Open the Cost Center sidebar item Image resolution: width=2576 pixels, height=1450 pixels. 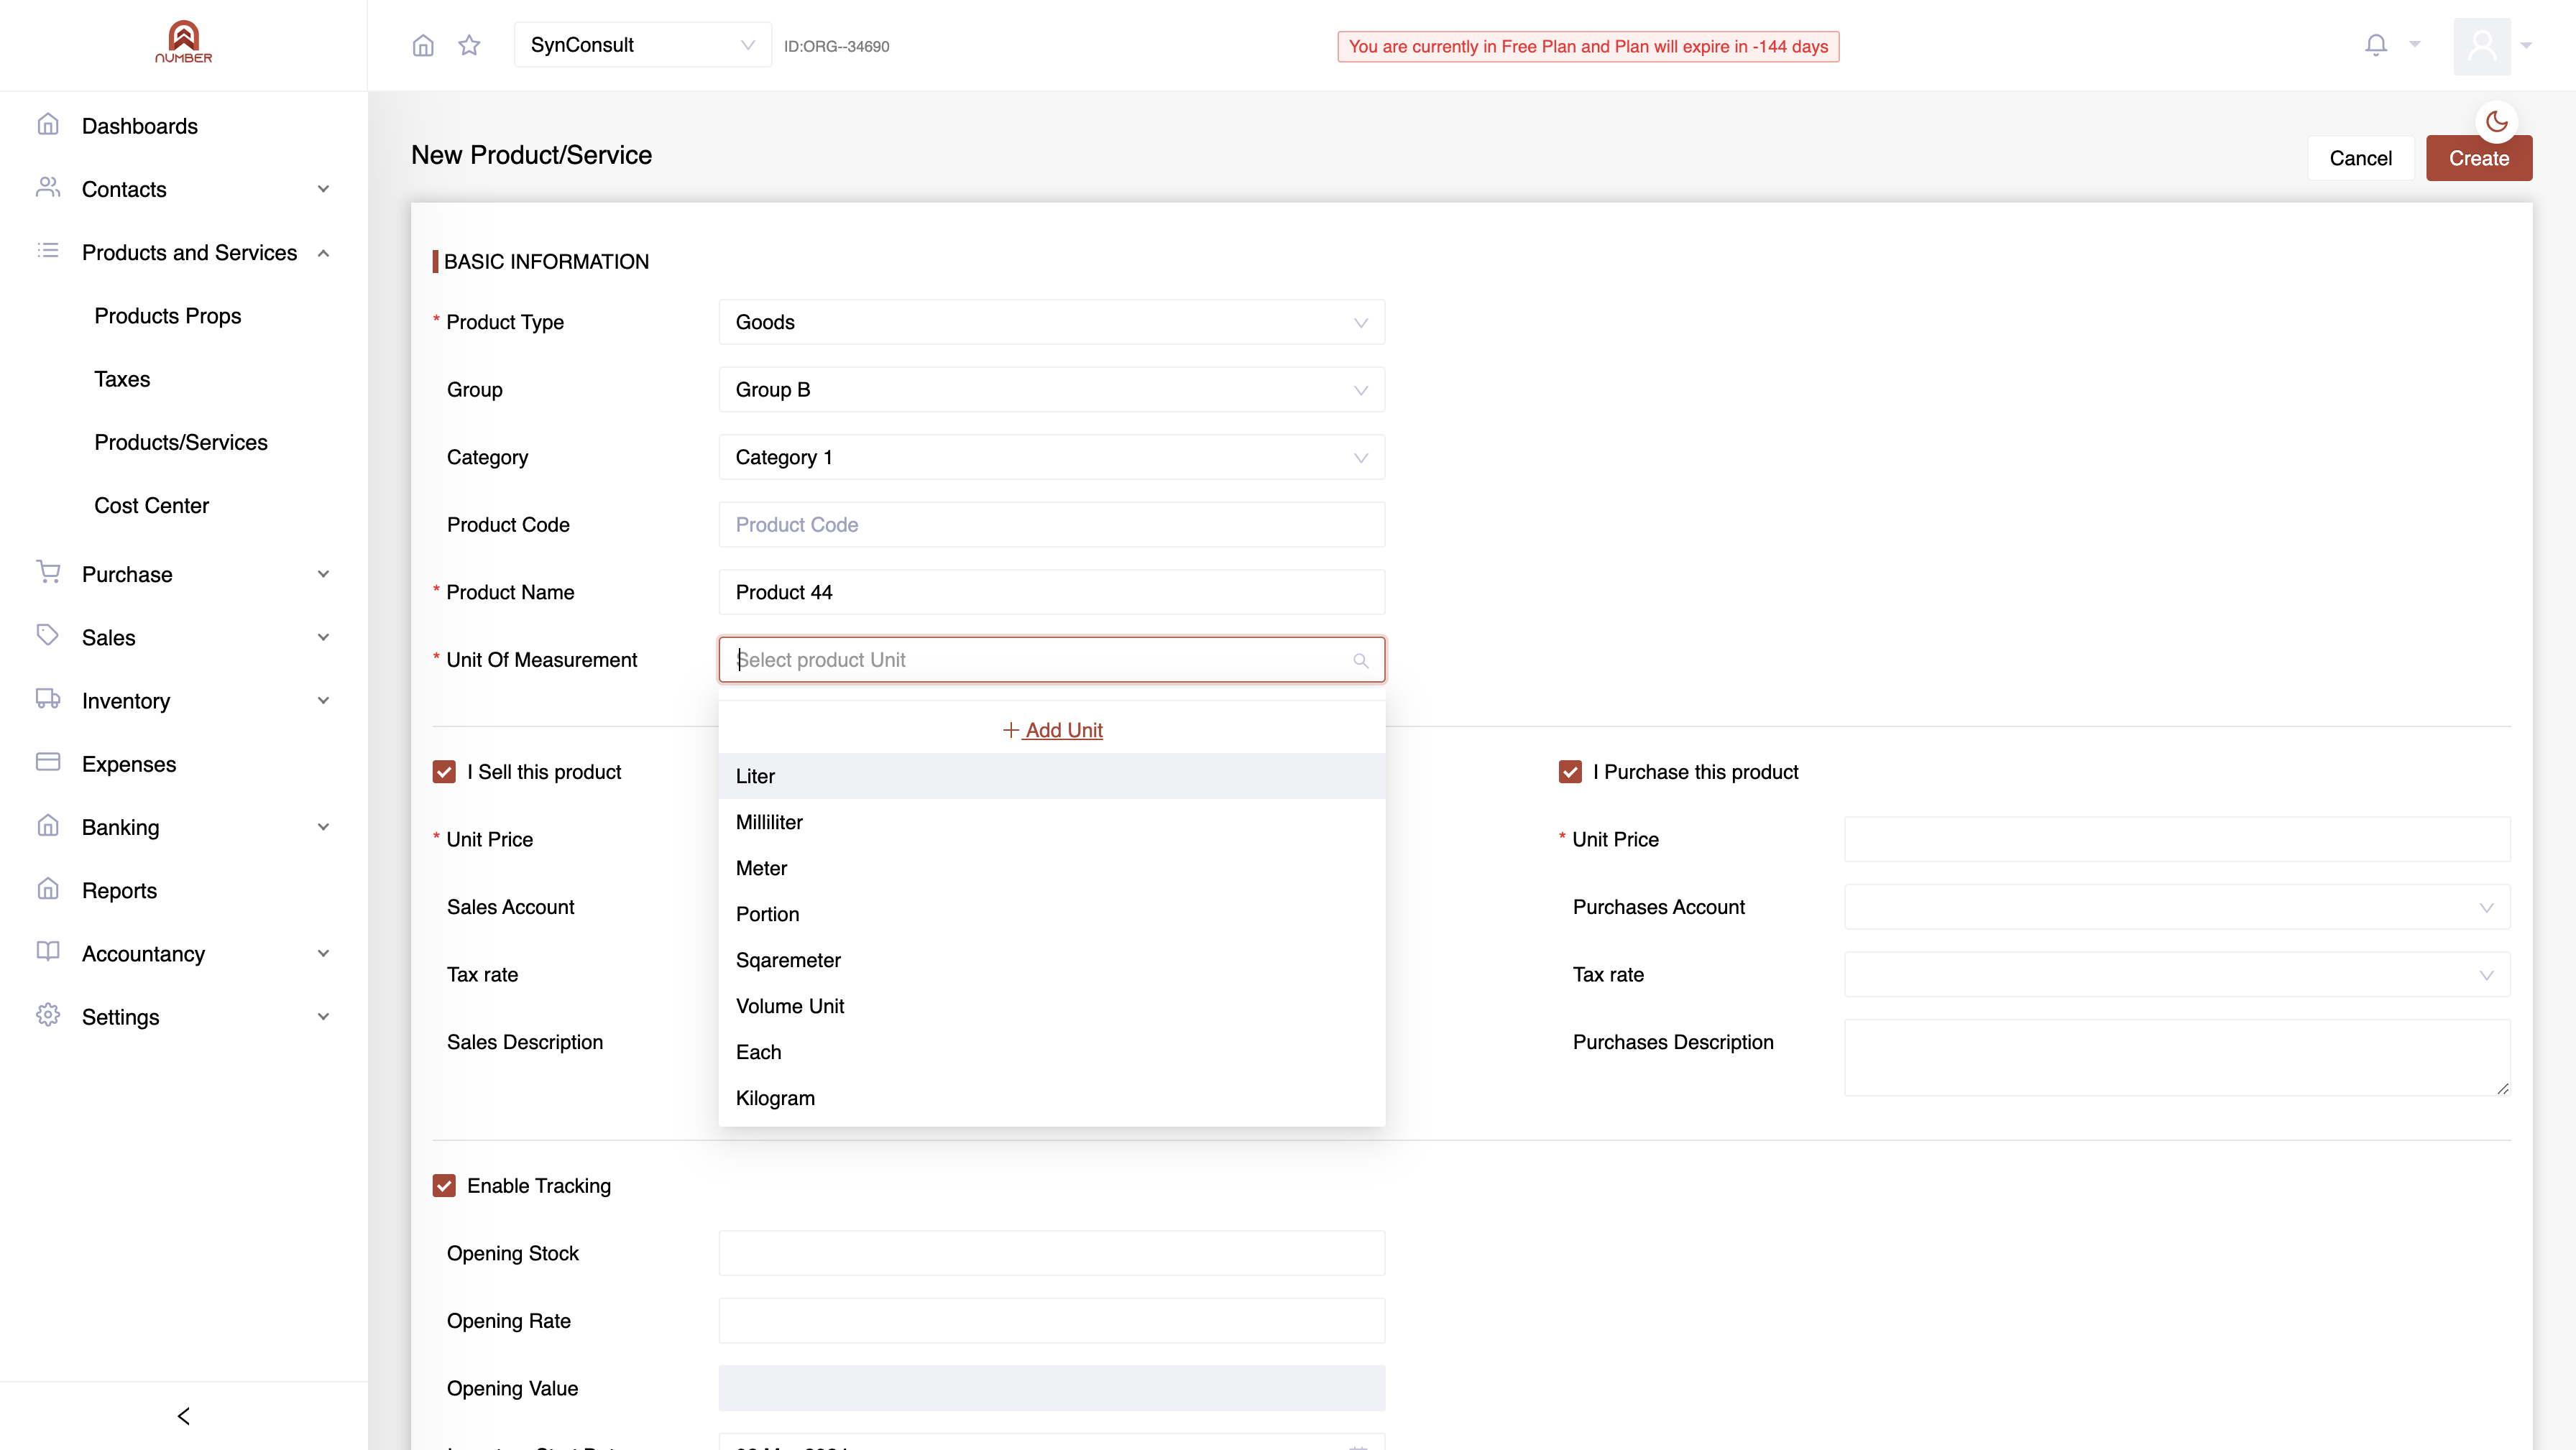[152, 506]
